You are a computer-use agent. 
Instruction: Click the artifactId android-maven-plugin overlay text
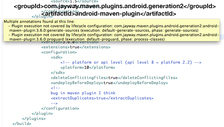pyautogui.click(x=109, y=14)
